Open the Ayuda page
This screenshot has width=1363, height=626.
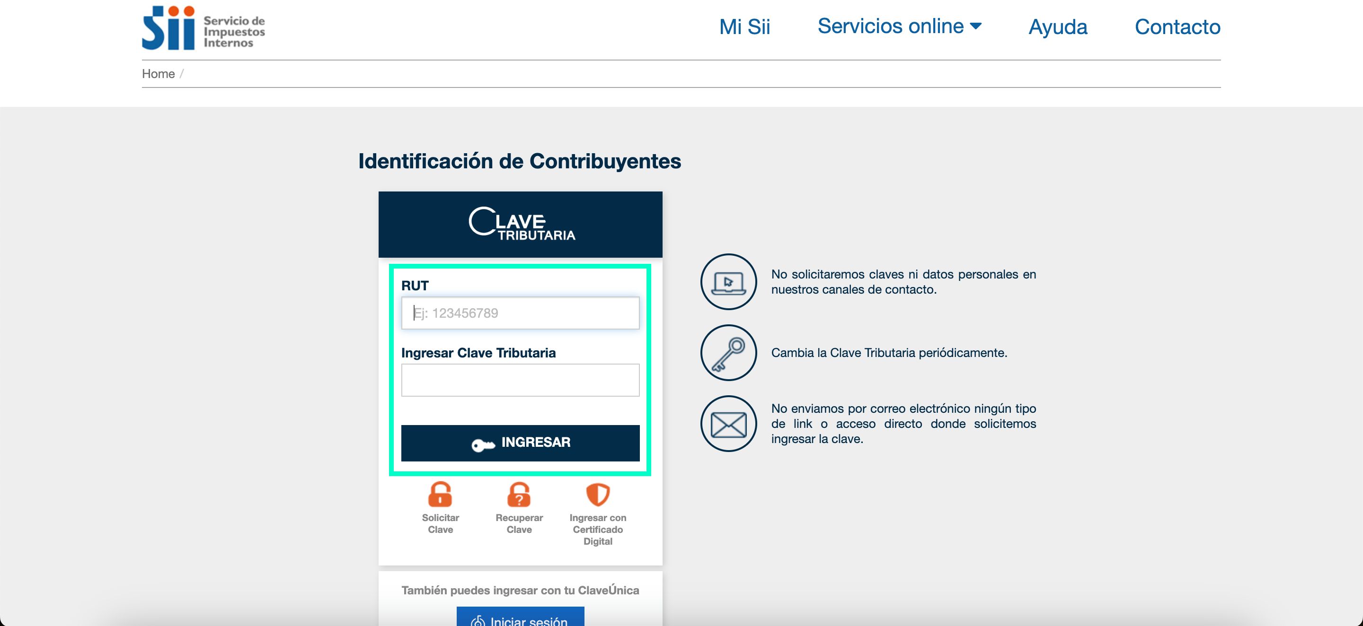(x=1058, y=27)
